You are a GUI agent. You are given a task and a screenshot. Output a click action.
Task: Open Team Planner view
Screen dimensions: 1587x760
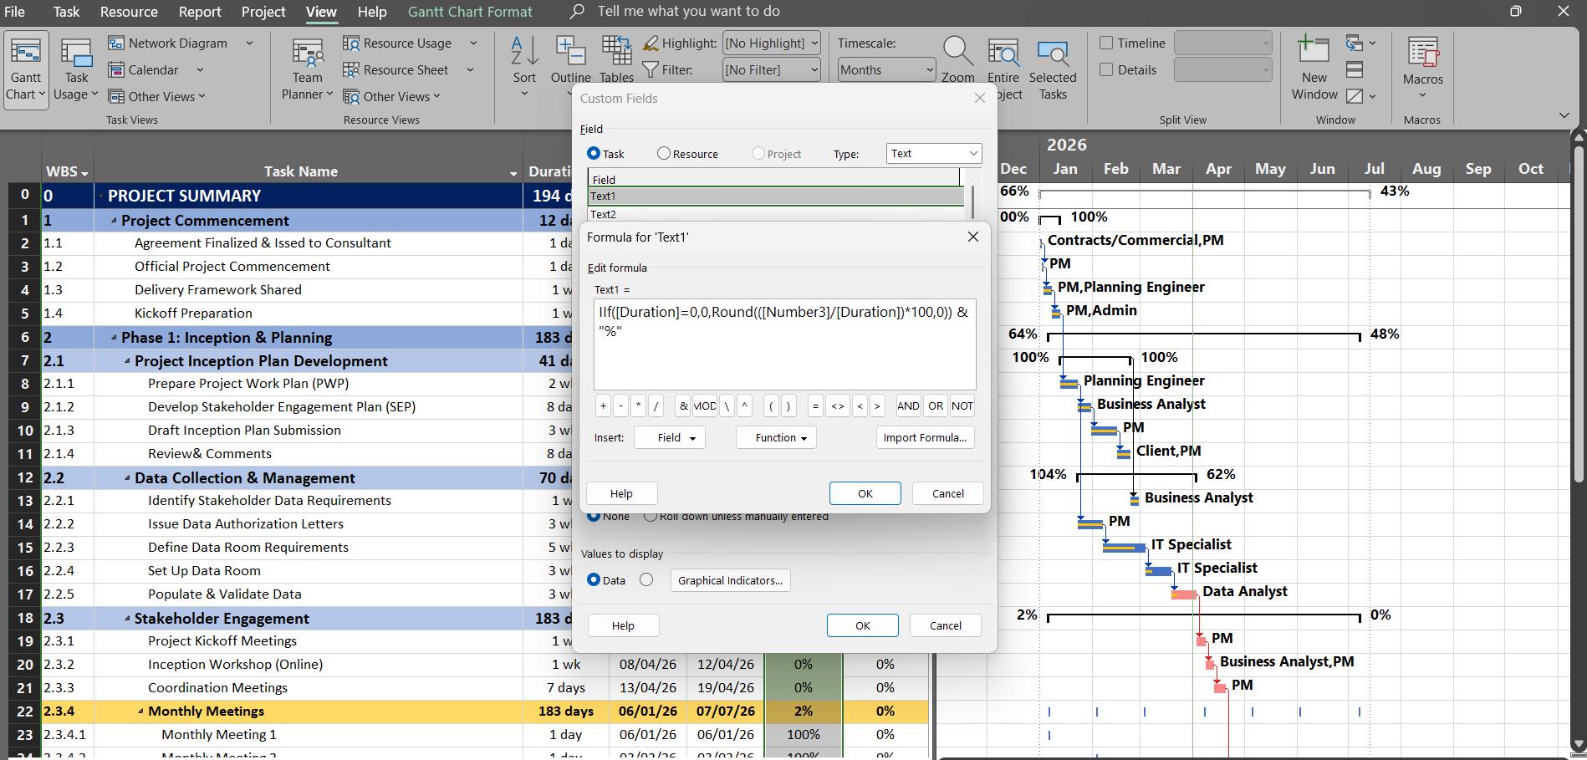click(x=307, y=69)
